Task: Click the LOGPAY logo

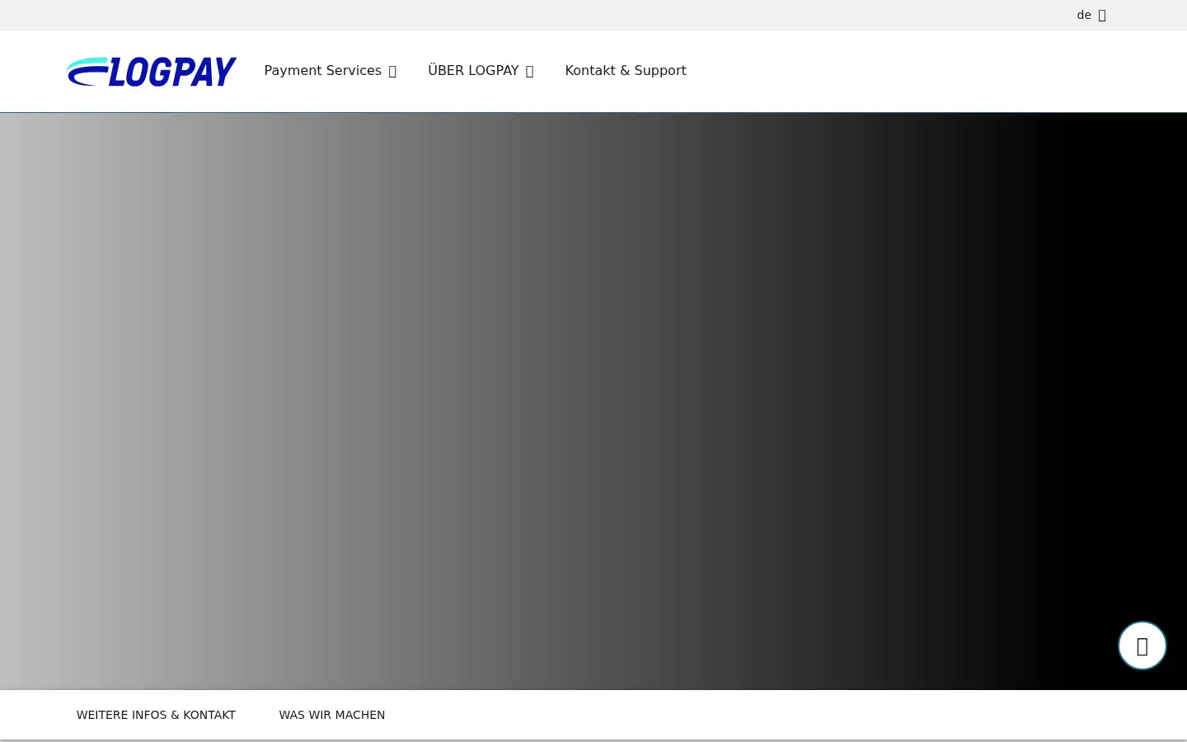Action: pyautogui.click(x=152, y=72)
